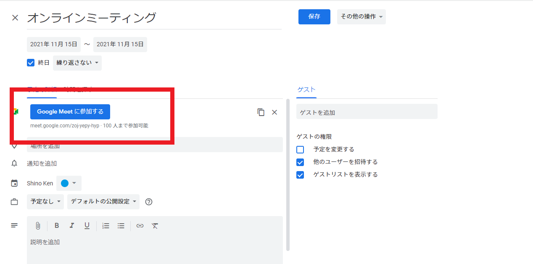Close the event editor with the X icon
533x264 pixels.
tap(15, 18)
